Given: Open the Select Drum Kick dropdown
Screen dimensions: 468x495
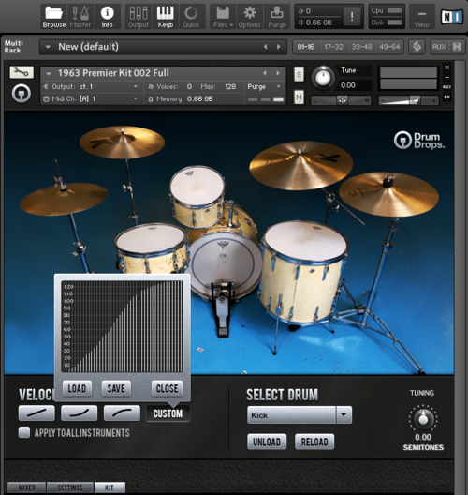Looking at the screenshot, I should tap(300, 414).
